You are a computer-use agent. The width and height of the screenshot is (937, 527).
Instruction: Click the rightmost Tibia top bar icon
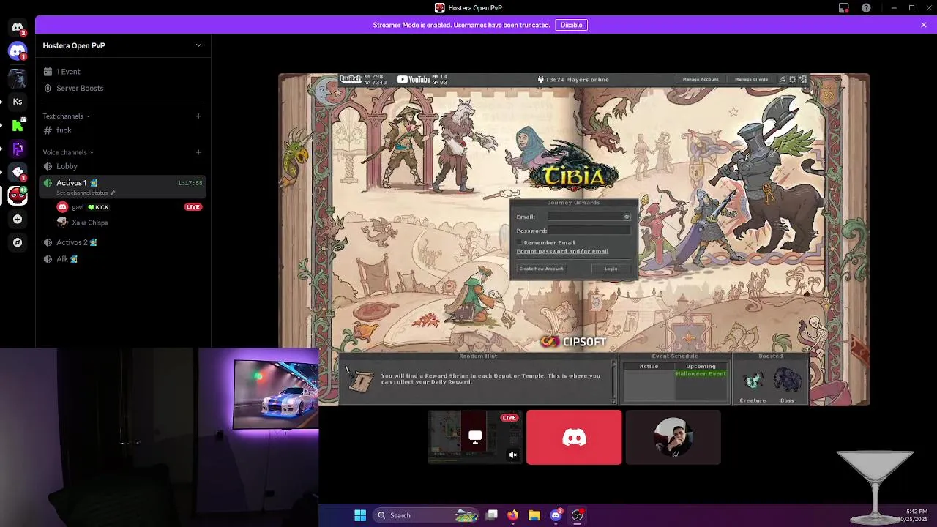(x=802, y=79)
